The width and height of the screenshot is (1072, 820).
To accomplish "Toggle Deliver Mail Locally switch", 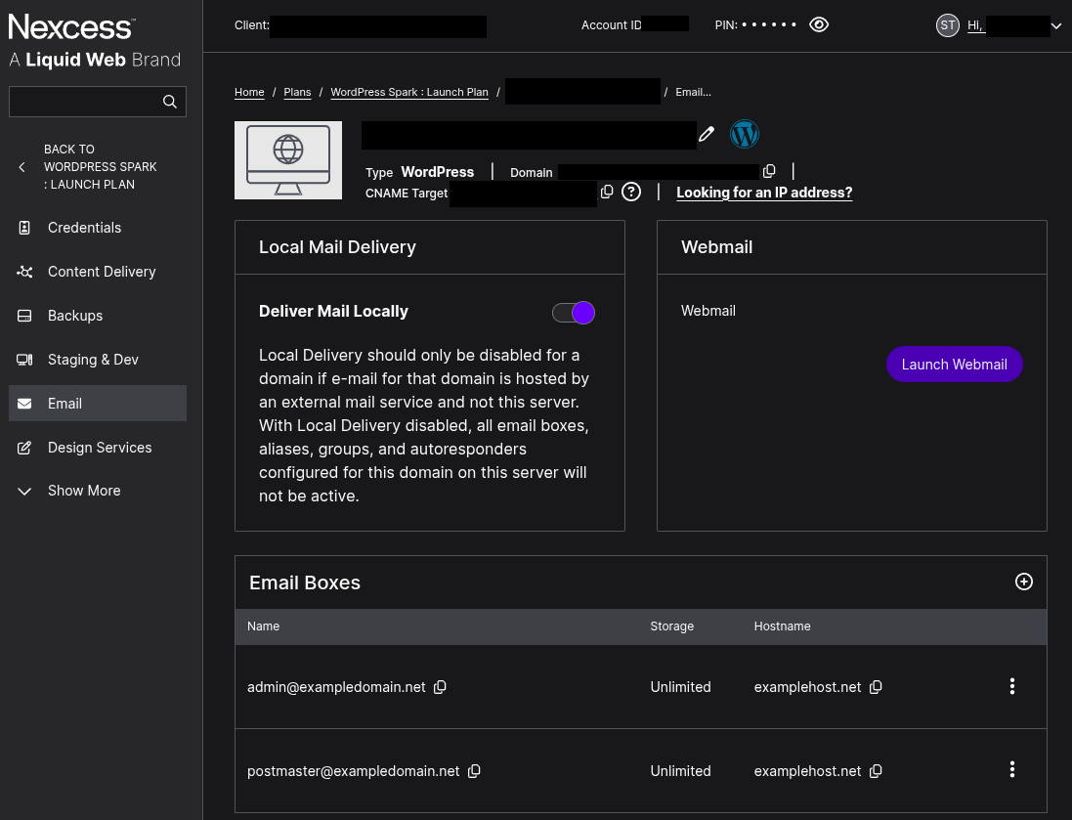I will [574, 313].
